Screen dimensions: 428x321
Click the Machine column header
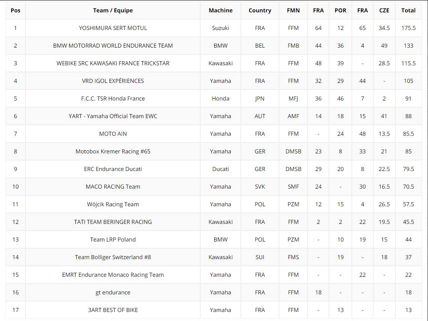(221, 10)
